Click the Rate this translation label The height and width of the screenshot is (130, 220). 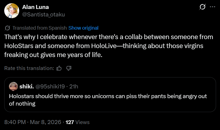pyautogui.click(x=29, y=68)
